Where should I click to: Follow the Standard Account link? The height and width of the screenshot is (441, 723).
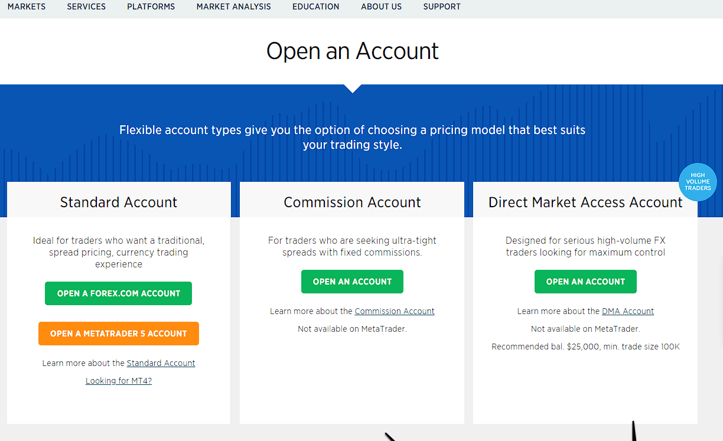(161, 363)
